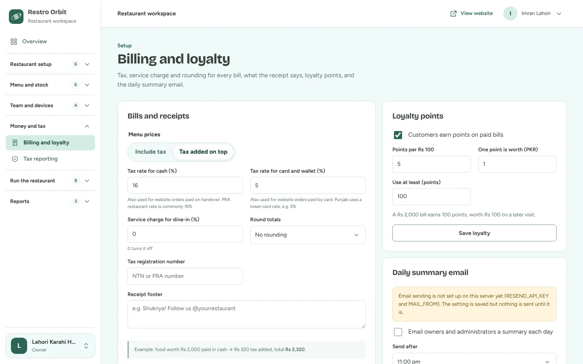Click the Receipt footer text area
This screenshot has width=583, height=364.
(x=247, y=314)
